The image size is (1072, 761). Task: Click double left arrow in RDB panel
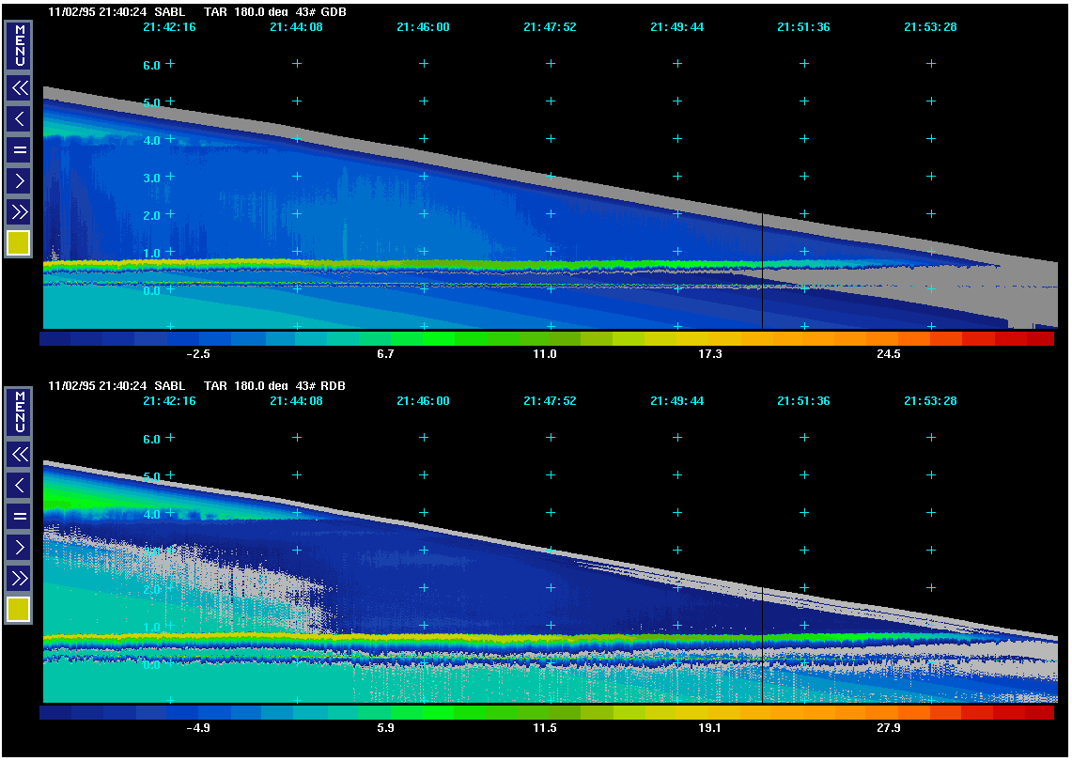tap(19, 455)
